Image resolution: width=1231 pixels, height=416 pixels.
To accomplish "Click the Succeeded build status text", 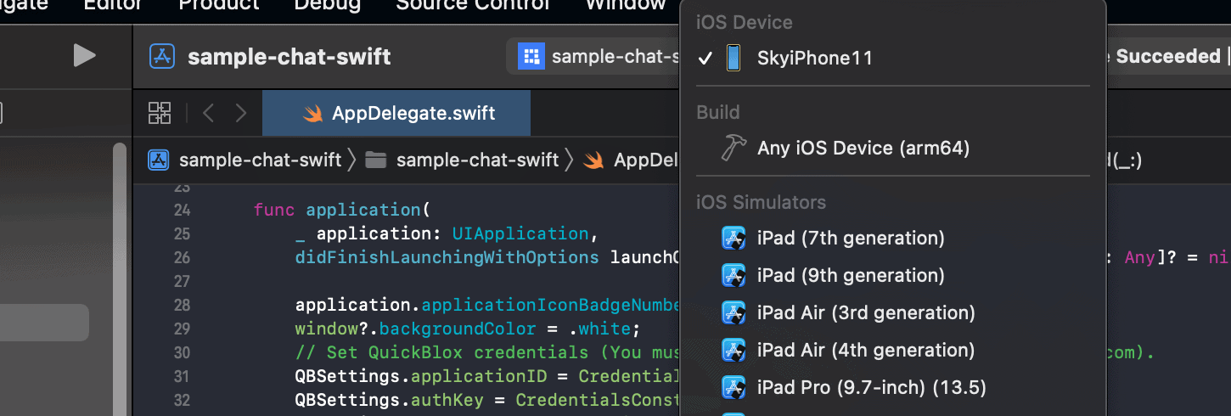I will tap(1167, 56).
